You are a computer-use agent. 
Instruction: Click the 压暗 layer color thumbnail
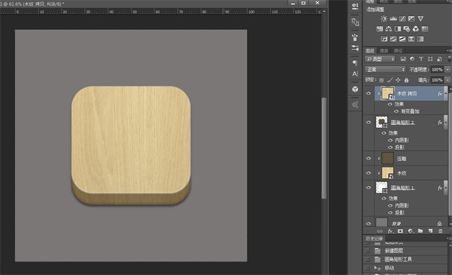[x=388, y=159]
